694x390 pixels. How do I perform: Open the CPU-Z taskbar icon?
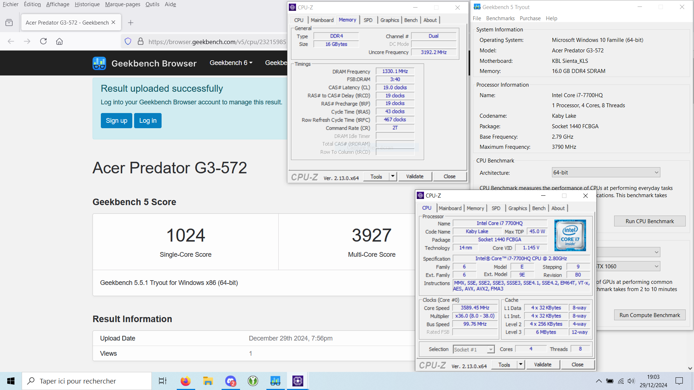(x=298, y=381)
